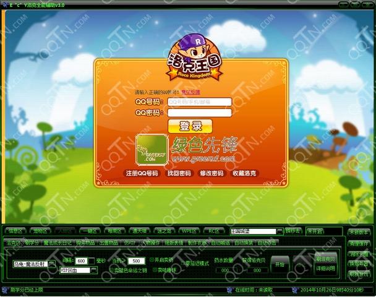Image resolution: width=376 pixels, height=297 pixels.
Task: Open the 注册QQ号码 registration link
Action: (142, 173)
